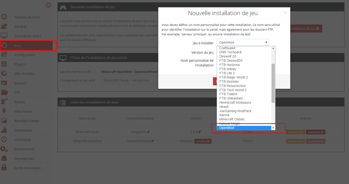Screen dimensions: 349x184
Task: Click the Configuration sliders icon
Action: 4,54
